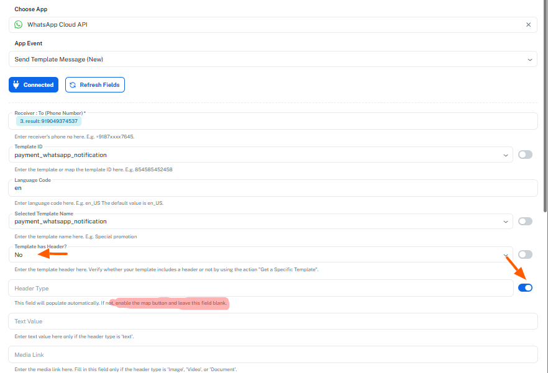Screen dimensions: 548x373
Task: Click the Receiver phone number field
Action: pos(273,121)
